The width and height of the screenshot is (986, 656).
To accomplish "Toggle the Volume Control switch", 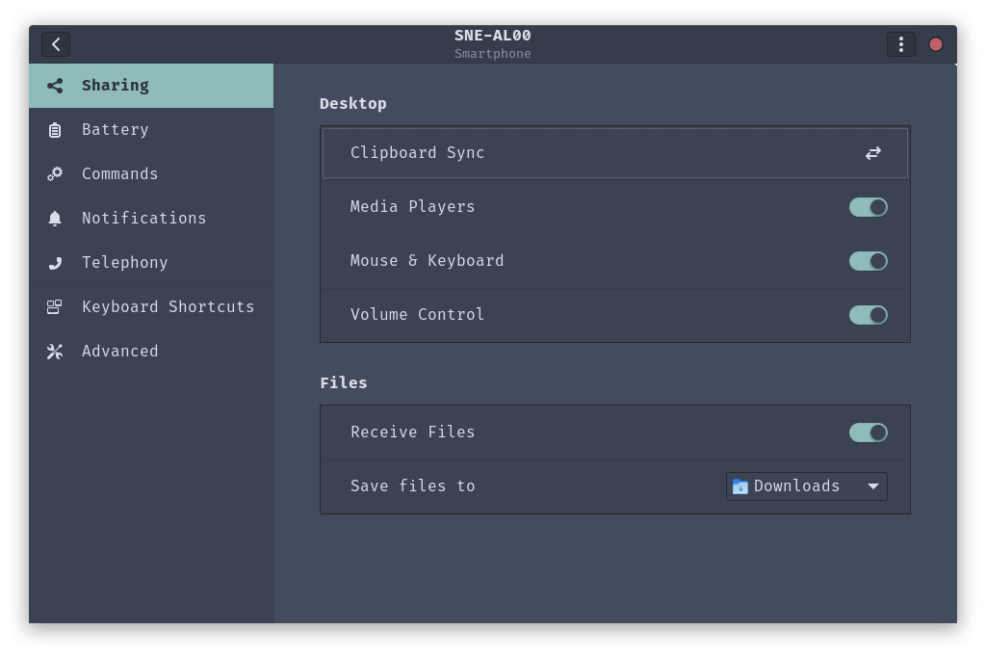I will (868, 315).
